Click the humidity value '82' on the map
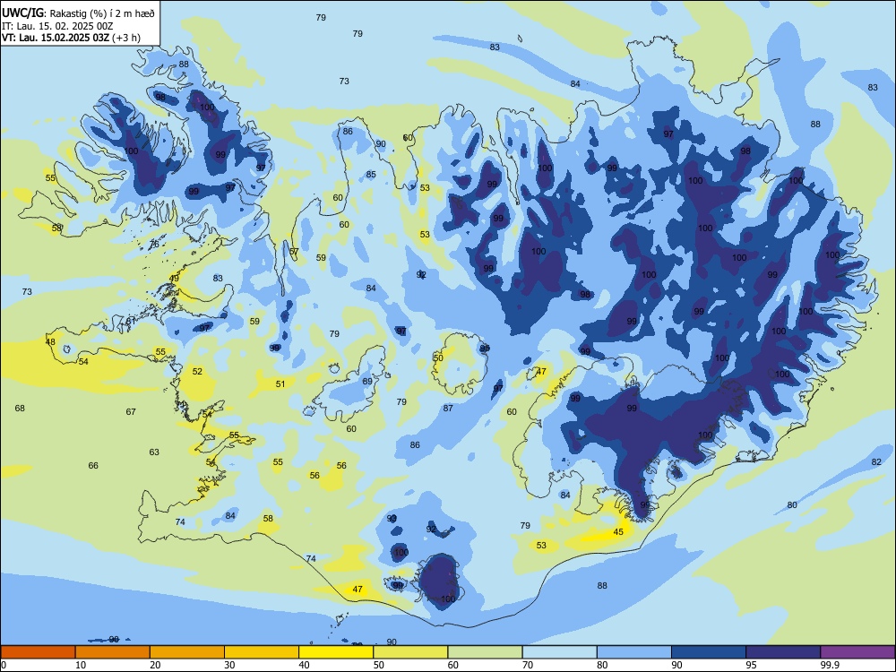The image size is (896, 672). point(876,461)
